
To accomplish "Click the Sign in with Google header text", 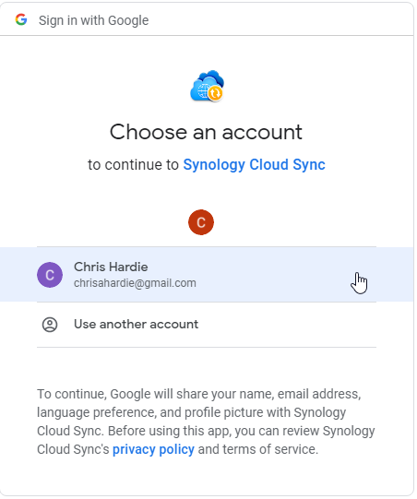I will coord(93,20).
